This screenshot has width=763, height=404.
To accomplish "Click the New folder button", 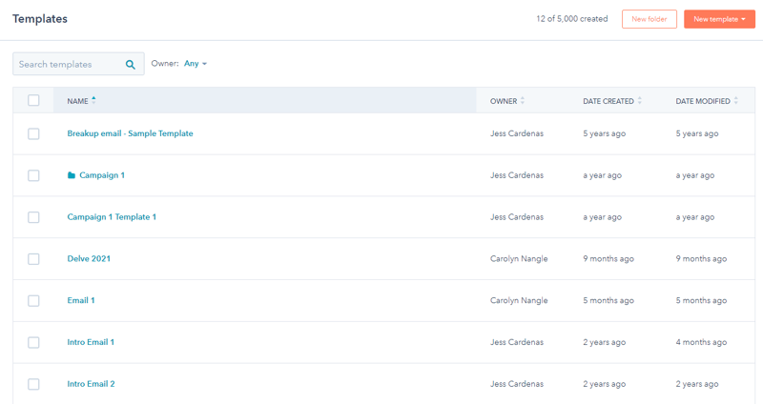I will 650,19.
